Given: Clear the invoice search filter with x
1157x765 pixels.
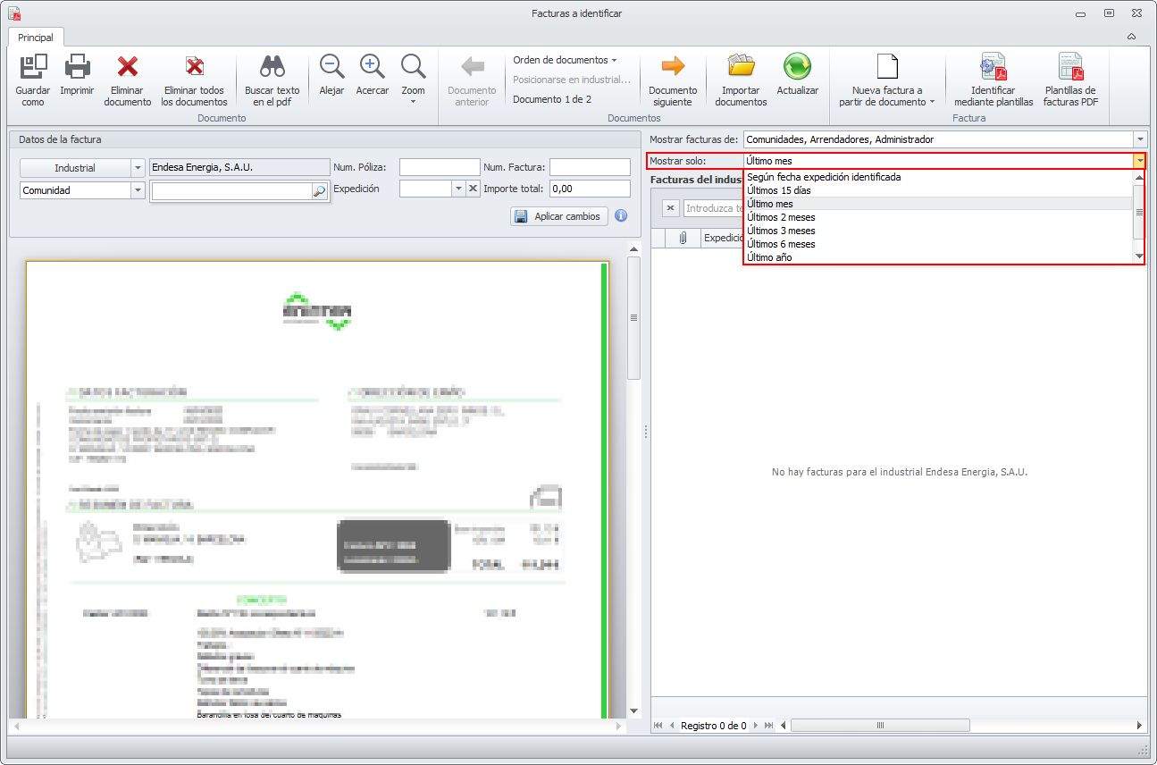Looking at the screenshot, I should 671,208.
